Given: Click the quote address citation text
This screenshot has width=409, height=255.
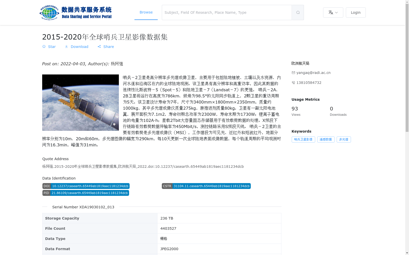Looking at the screenshot, I should (143, 167).
